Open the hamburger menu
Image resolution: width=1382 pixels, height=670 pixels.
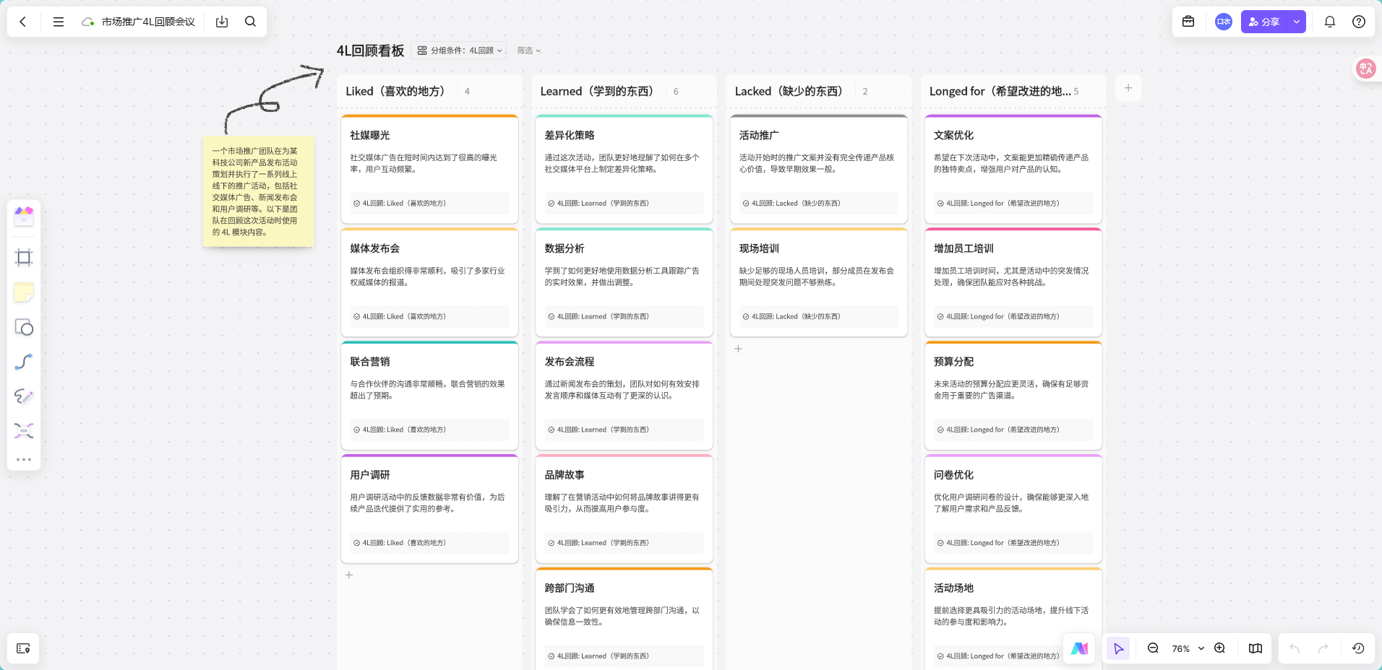(x=59, y=22)
